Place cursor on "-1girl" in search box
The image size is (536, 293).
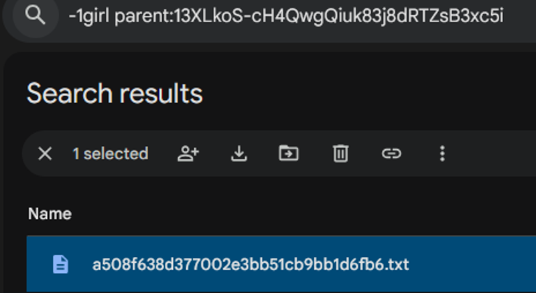pos(88,16)
